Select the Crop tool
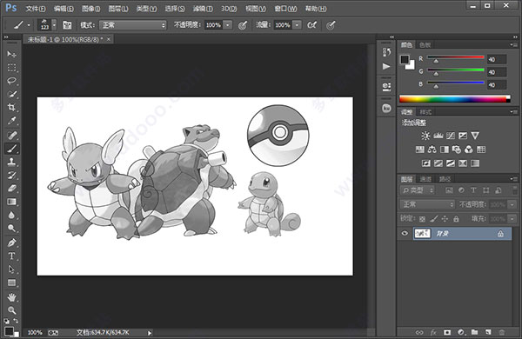The height and width of the screenshot is (339, 522). pyautogui.click(x=11, y=108)
